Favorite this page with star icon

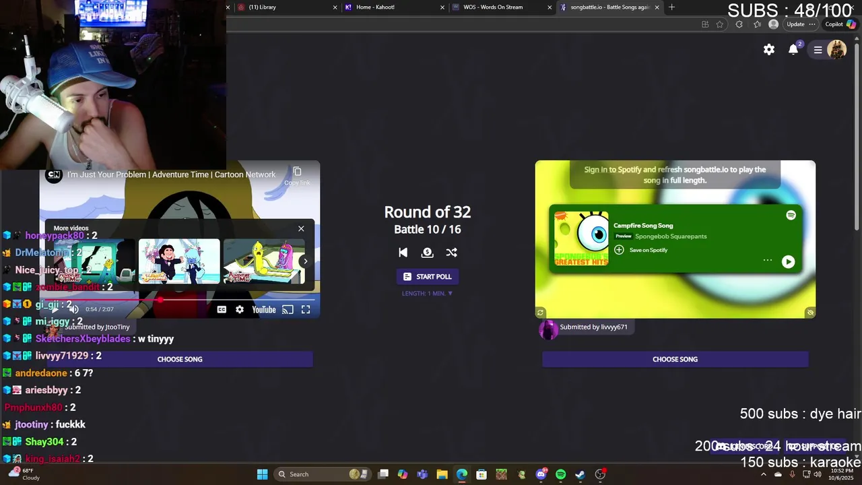point(720,24)
